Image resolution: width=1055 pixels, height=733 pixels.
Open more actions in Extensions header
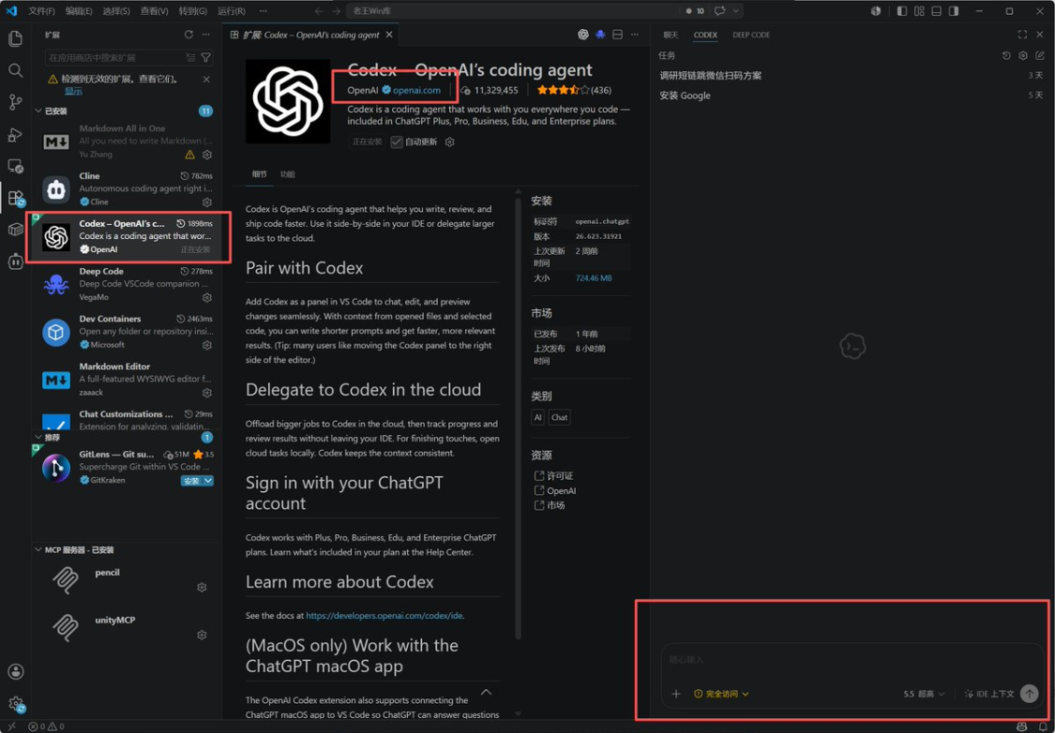206,35
